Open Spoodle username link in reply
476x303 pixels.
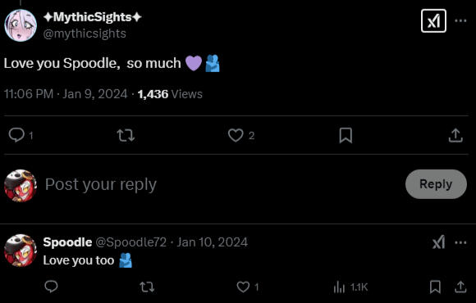67,242
